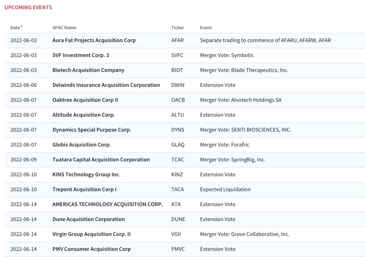365x257 pixels.
Task: Click 'Merger Vote: Symbotic' event
Action: [227, 55]
